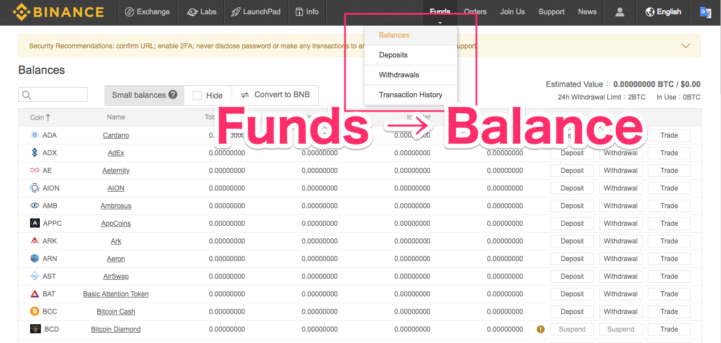Open the AppCoins name link
Screen dimensions: 721x343
(116, 224)
